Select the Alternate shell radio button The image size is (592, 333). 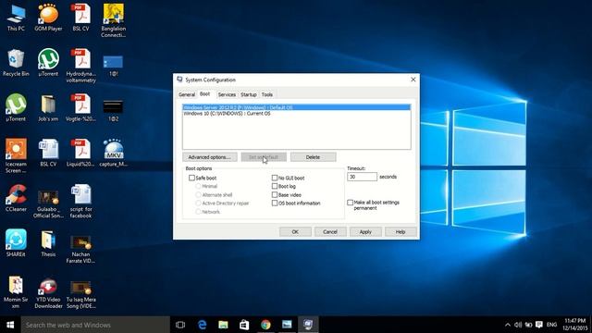pos(198,195)
